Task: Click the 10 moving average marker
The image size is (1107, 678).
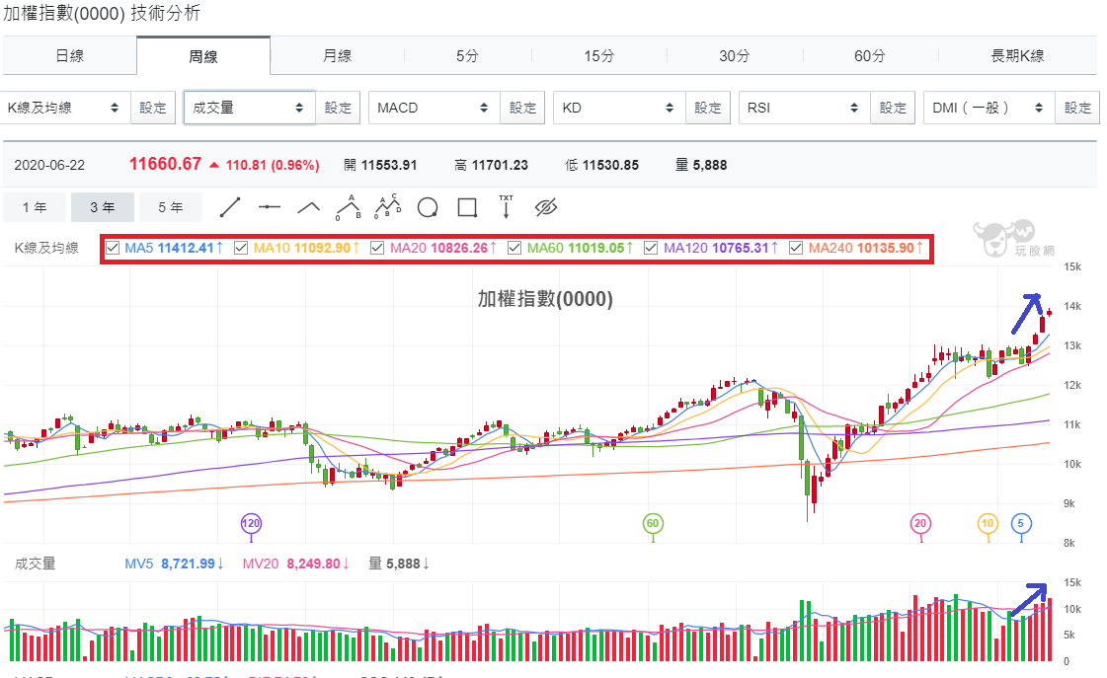Action: pyautogui.click(x=988, y=523)
